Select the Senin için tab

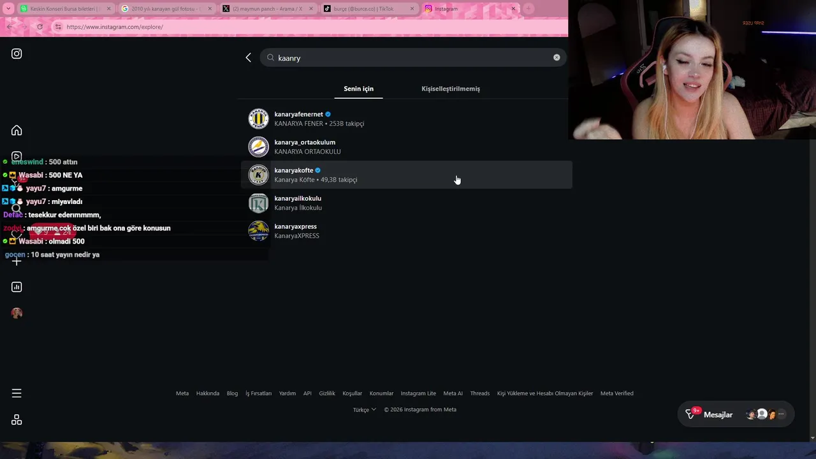[359, 89]
